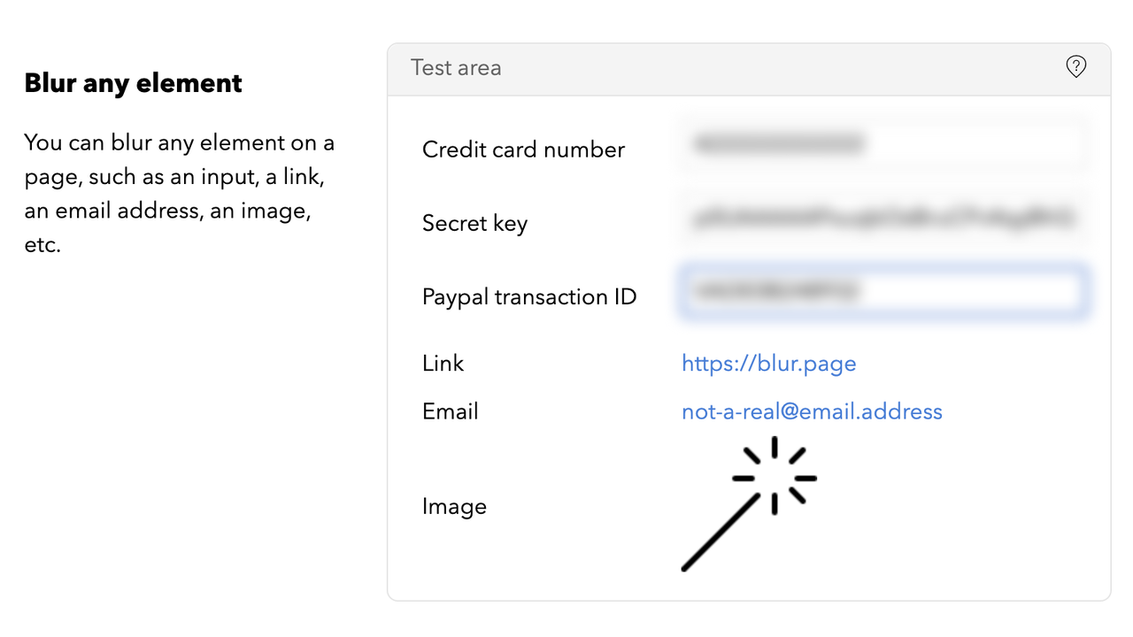Click the "Blur any element" heading
Screen dimensions: 1133x637
133,83
